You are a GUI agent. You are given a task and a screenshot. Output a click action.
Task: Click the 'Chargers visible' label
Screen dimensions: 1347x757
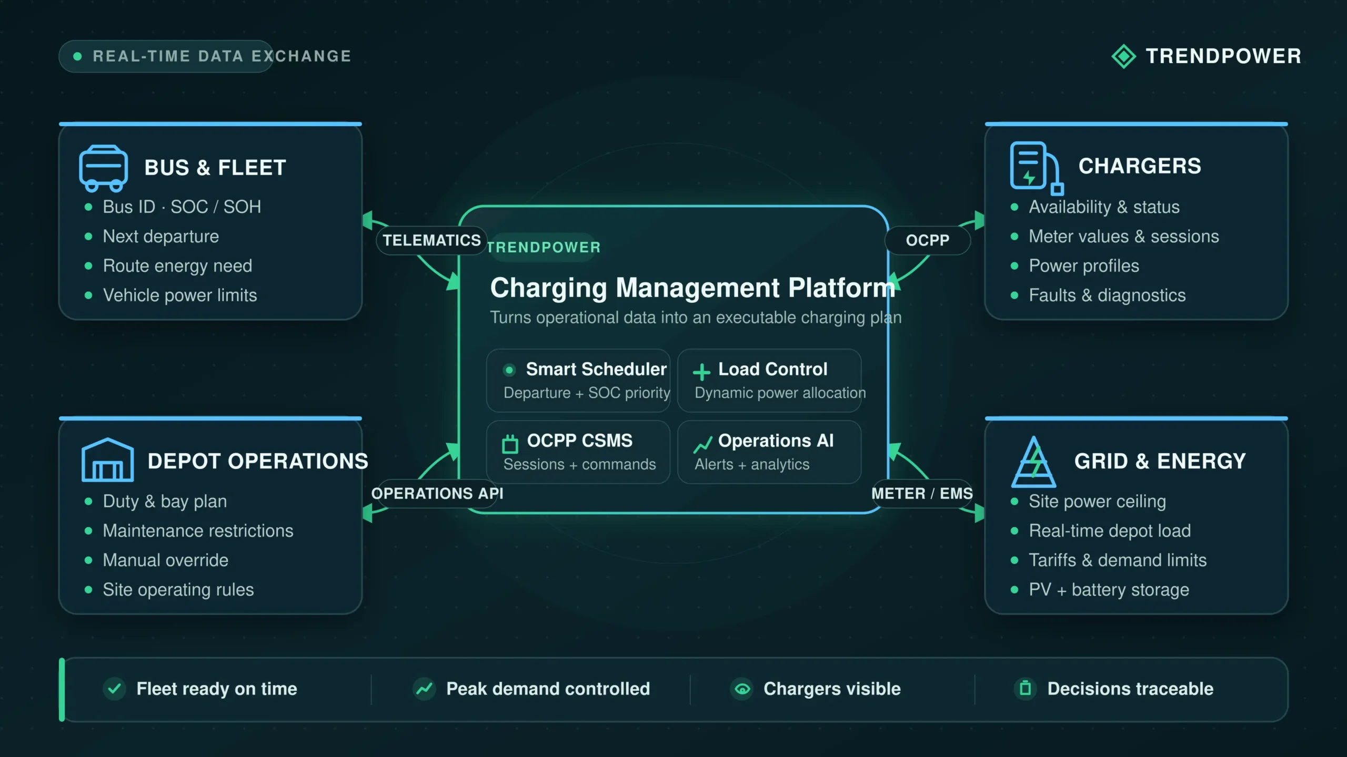[832, 689]
